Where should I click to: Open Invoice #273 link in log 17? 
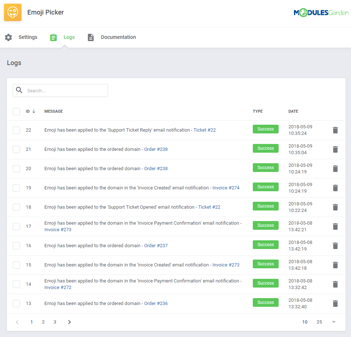click(58, 230)
